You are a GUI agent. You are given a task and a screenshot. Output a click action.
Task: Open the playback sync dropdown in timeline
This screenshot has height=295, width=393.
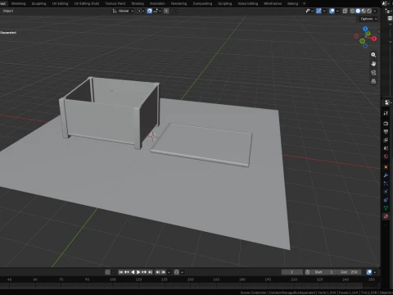pyautogui.click(x=169, y=272)
